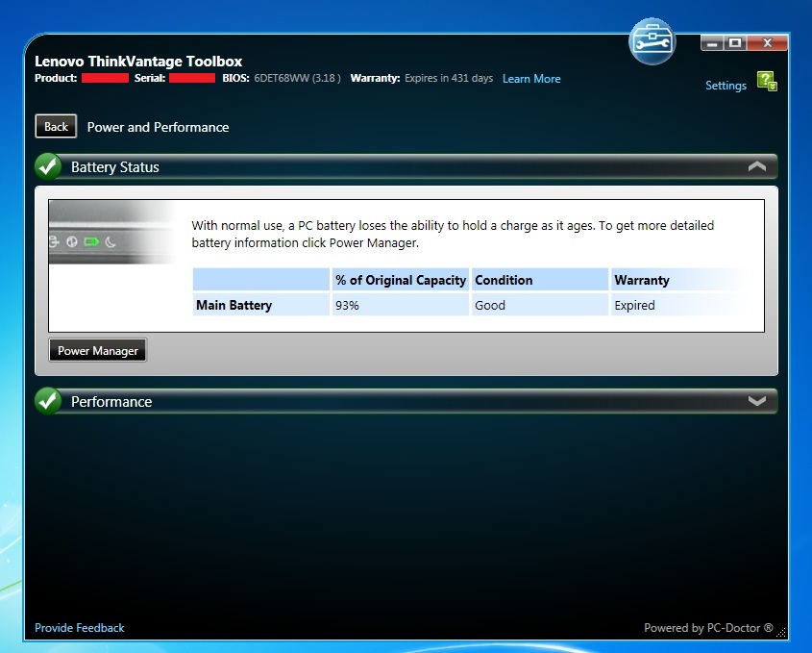812x653 pixels.
Task: Click the 'Good' condition value
Action: tap(490, 305)
